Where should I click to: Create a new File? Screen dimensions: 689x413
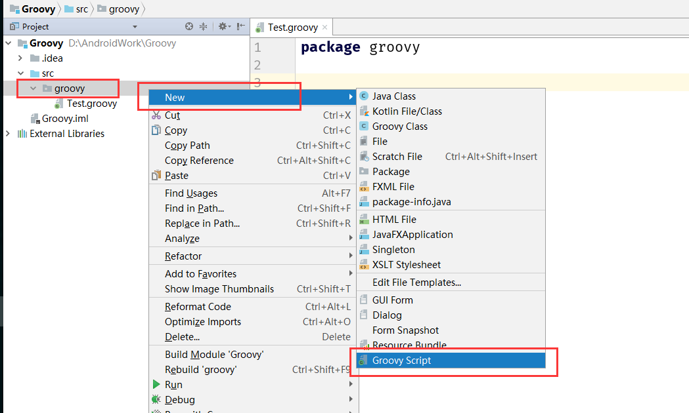coord(451,141)
